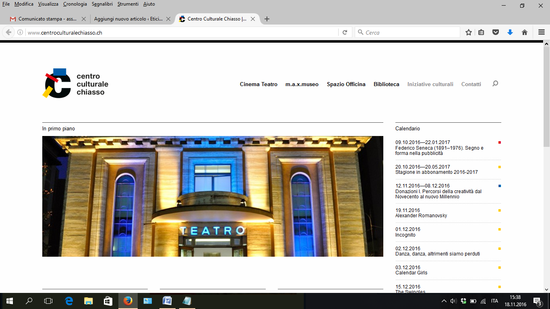Click the URL address bar
The height and width of the screenshot is (309, 550).
coord(181,33)
